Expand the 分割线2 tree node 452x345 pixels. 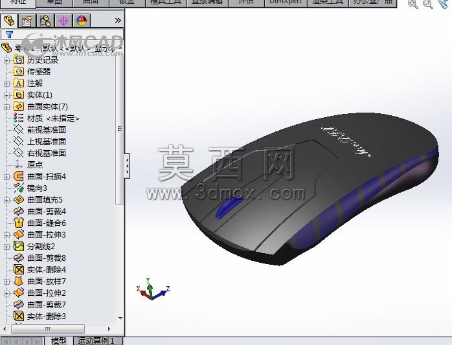tap(6, 247)
